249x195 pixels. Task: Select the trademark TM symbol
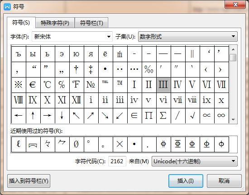[x=120, y=85]
